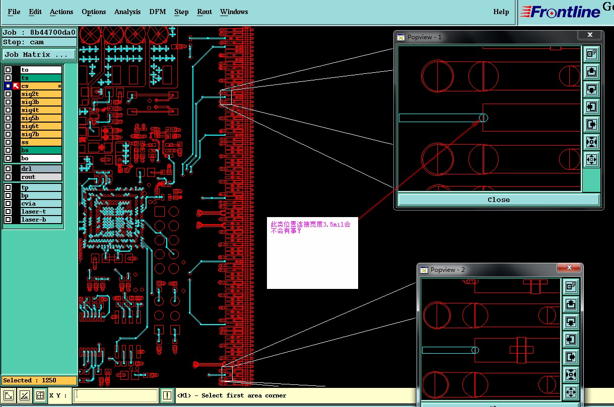614x407 pixels.
Task: Click Popview - 1 preview canvas
Action: tap(490, 119)
